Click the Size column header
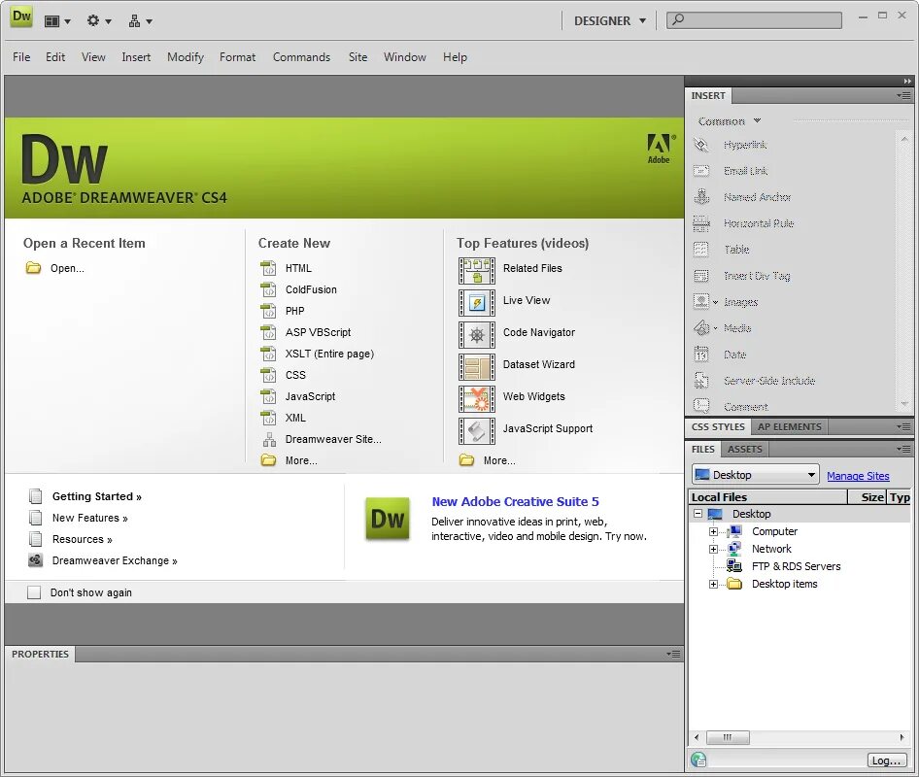919x777 pixels. click(867, 497)
